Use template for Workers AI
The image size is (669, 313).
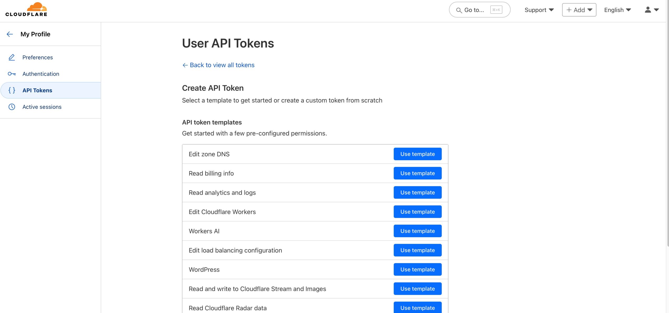pyautogui.click(x=418, y=231)
